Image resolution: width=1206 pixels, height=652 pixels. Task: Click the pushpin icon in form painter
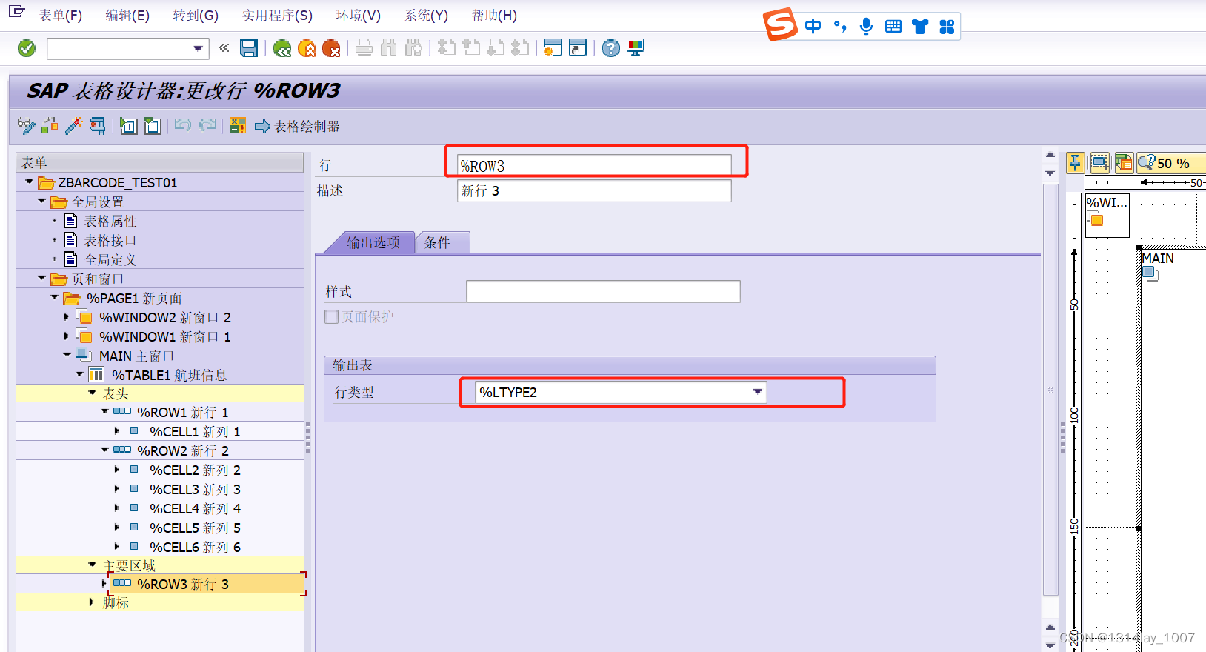tap(1075, 162)
